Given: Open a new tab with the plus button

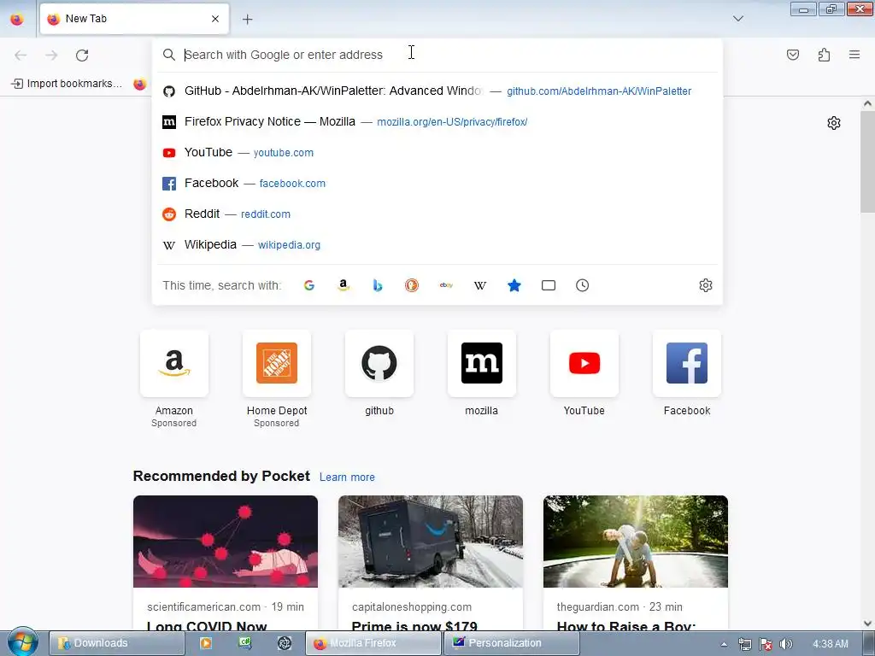Looking at the screenshot, I should tap(247, 19).
